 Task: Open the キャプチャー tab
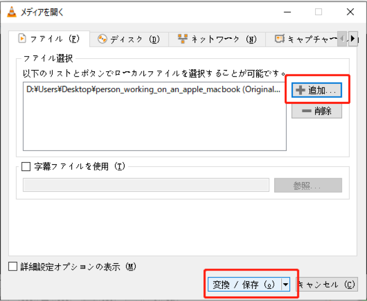coord(302,39)
